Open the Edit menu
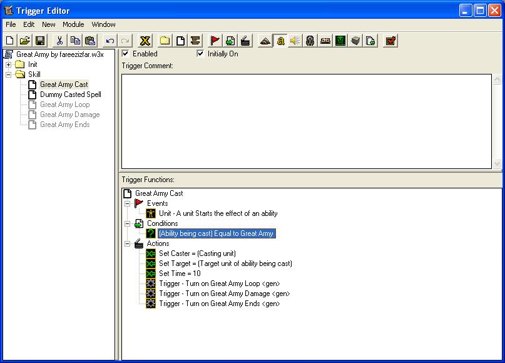Viewport: 505px width, 363px height. pos(29,24)
